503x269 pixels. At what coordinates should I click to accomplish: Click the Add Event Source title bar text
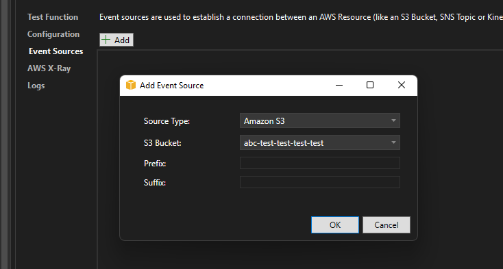click(x=171, y=86)
